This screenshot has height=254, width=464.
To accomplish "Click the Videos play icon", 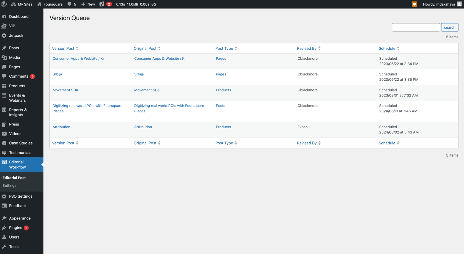I will pyautogui.click(x=4, y=134).
